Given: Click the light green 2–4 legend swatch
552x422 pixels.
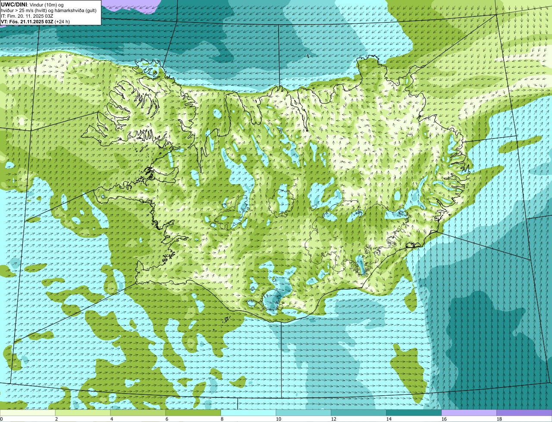Looking at the screenshot, I should tap(83, 413).
